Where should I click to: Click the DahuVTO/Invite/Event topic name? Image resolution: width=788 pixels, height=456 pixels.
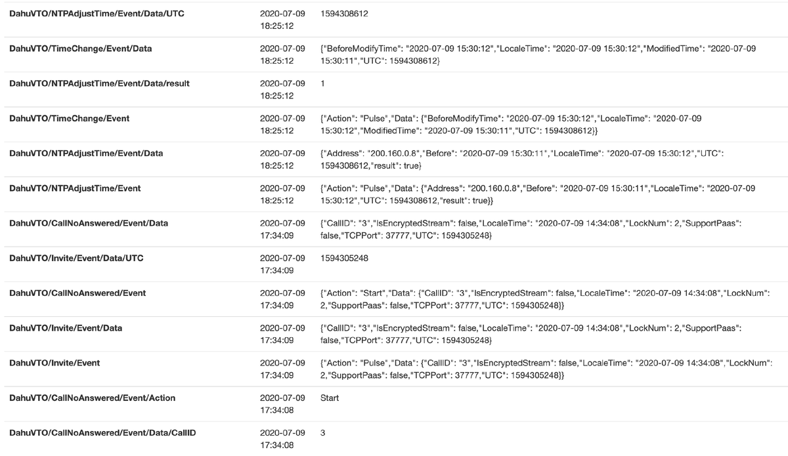[x=55, y=363]
